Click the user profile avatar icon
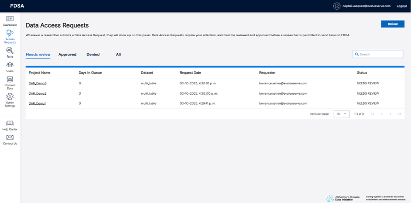This screenshot has width=411, height=203. tap(337, 6)
